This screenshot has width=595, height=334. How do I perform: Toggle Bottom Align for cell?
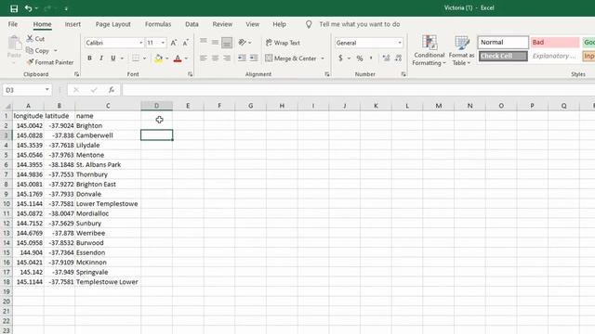tap(227, 43)
